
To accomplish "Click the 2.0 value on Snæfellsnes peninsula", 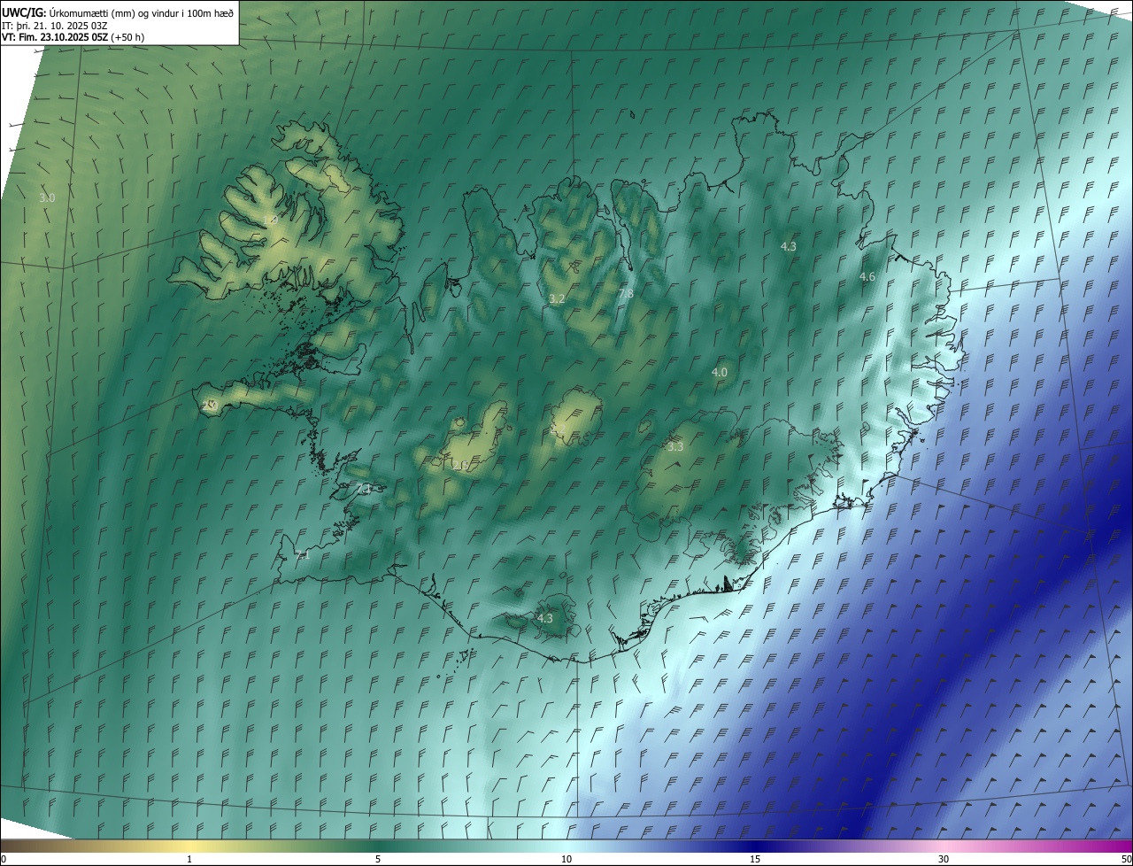I will [x=210, y=405].
